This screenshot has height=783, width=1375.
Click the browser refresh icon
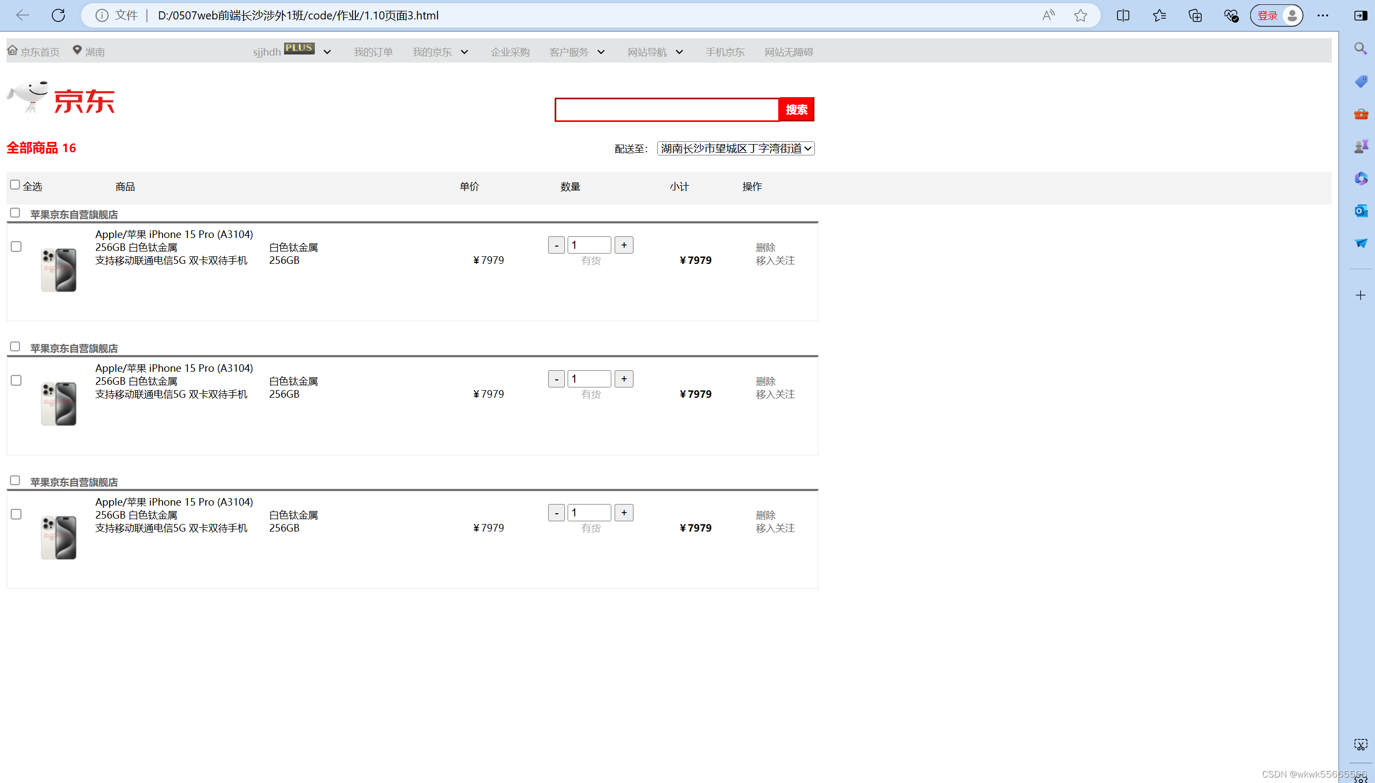[58, 15]
